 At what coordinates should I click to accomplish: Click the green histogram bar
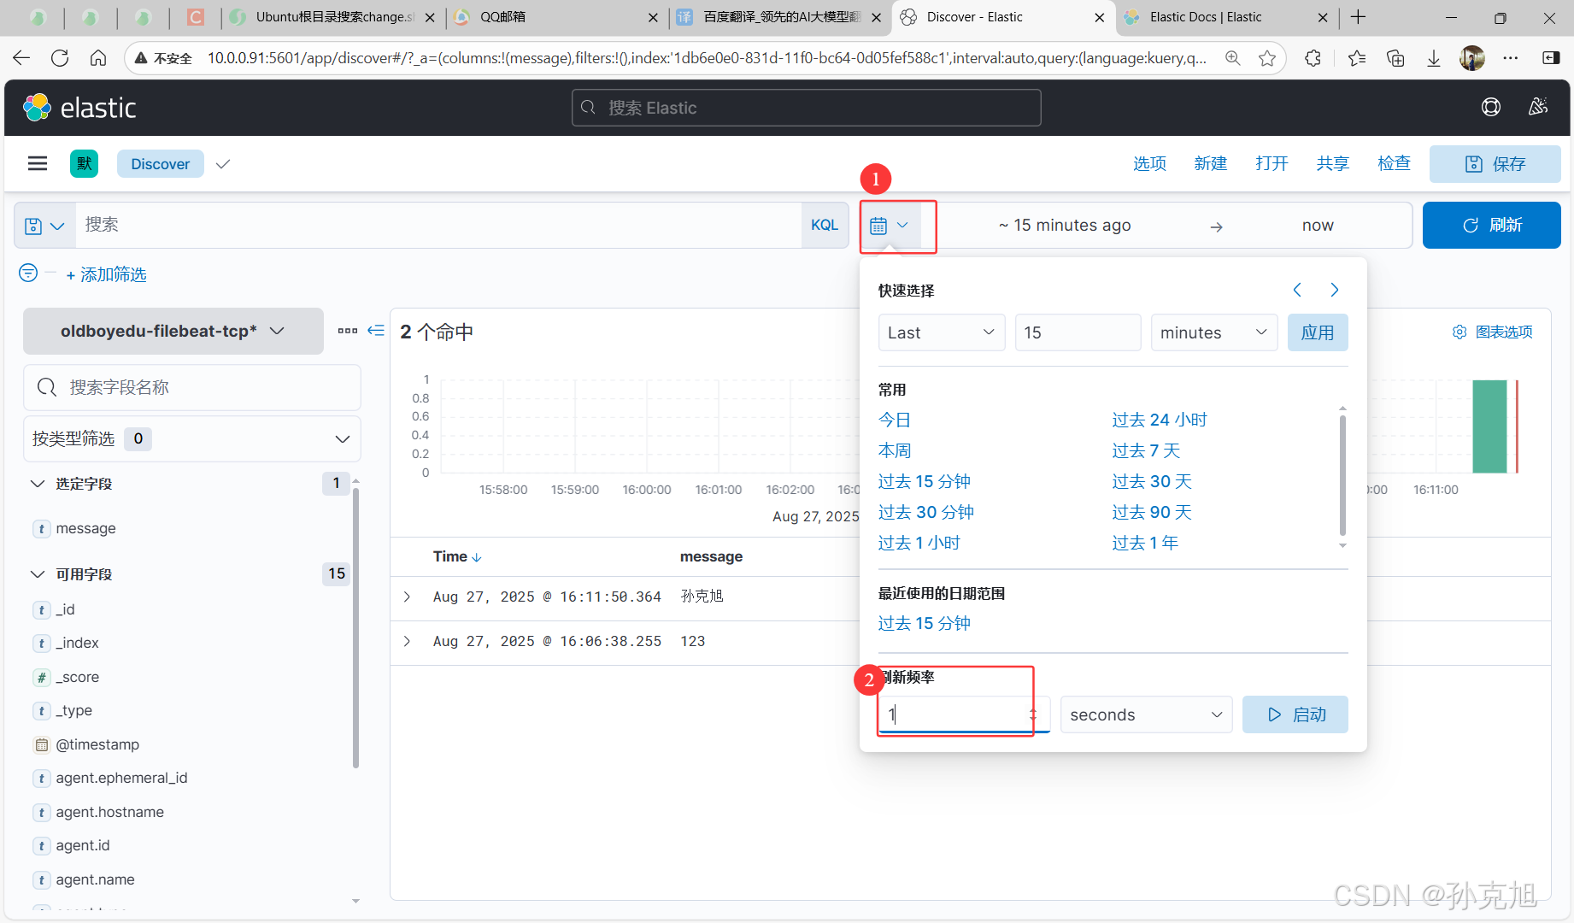[x=1489, y=426]
